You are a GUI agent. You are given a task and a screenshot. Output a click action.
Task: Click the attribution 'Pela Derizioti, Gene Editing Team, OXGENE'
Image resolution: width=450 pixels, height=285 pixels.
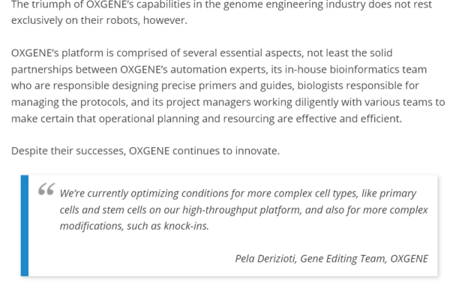[x=331, y=259]
